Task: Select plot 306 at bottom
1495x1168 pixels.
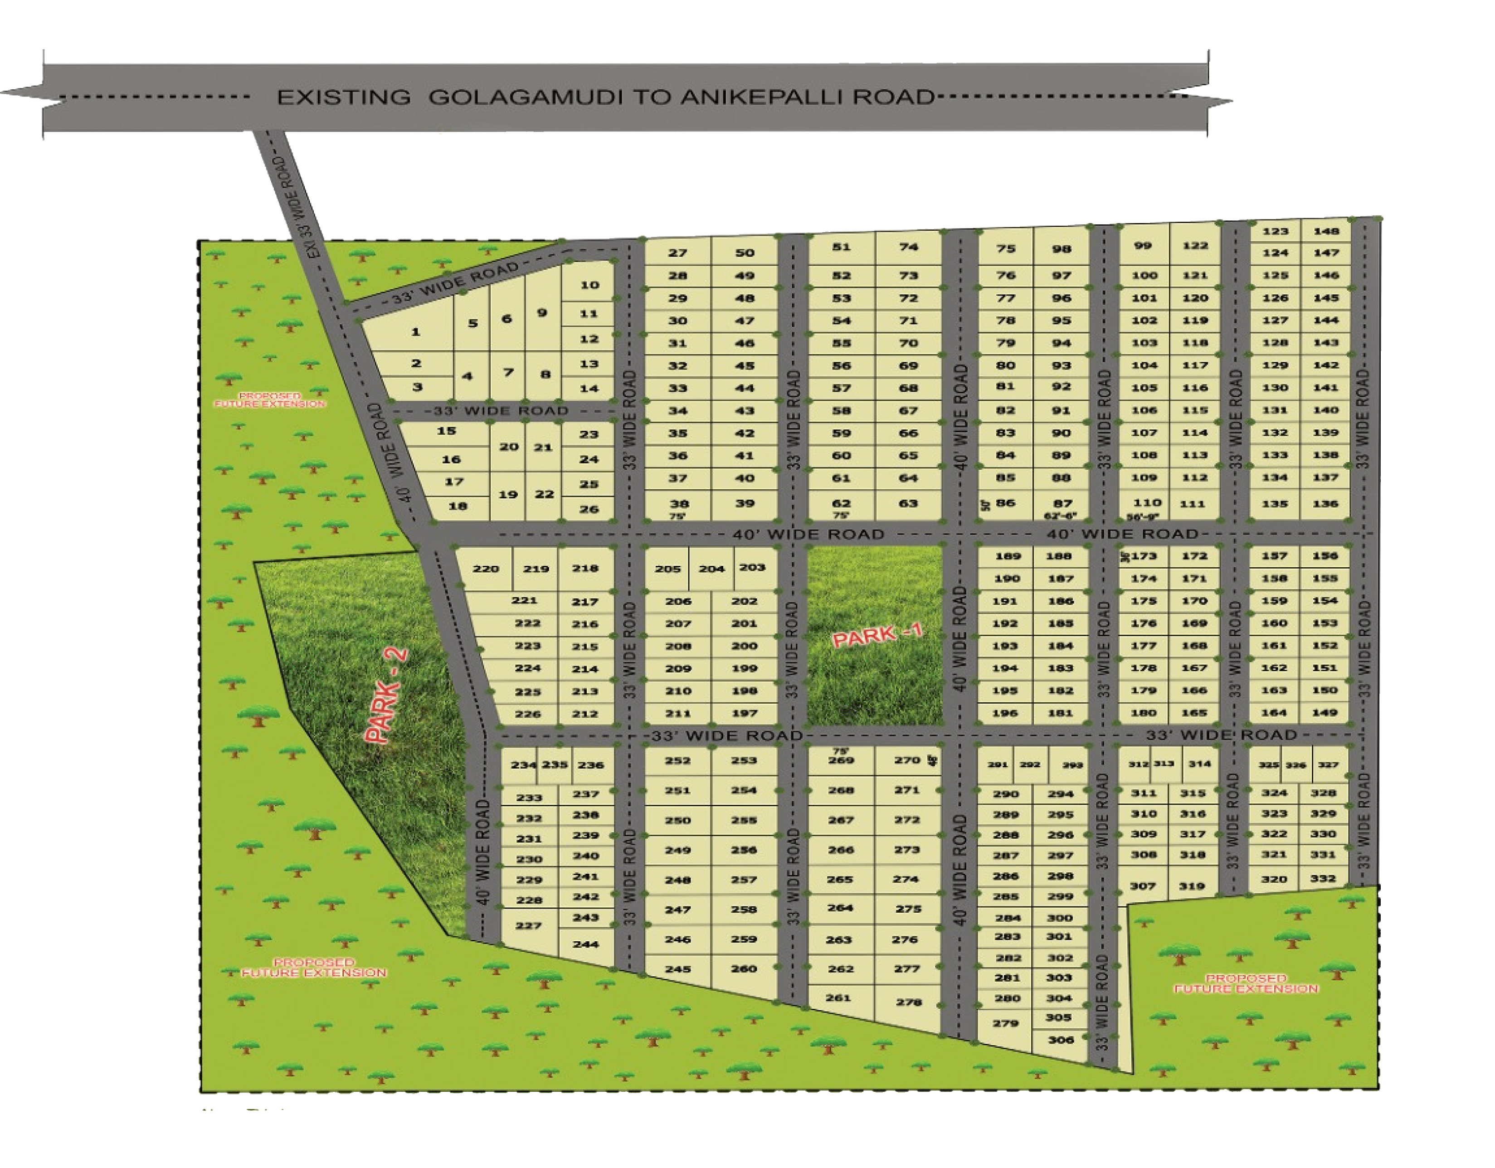Action: 1060,1040
